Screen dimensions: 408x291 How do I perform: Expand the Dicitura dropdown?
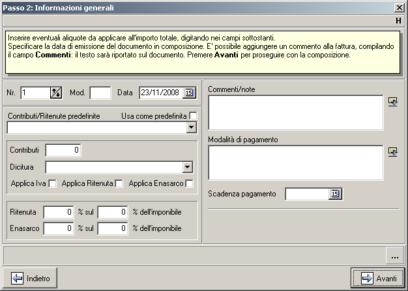coord(187,167)
